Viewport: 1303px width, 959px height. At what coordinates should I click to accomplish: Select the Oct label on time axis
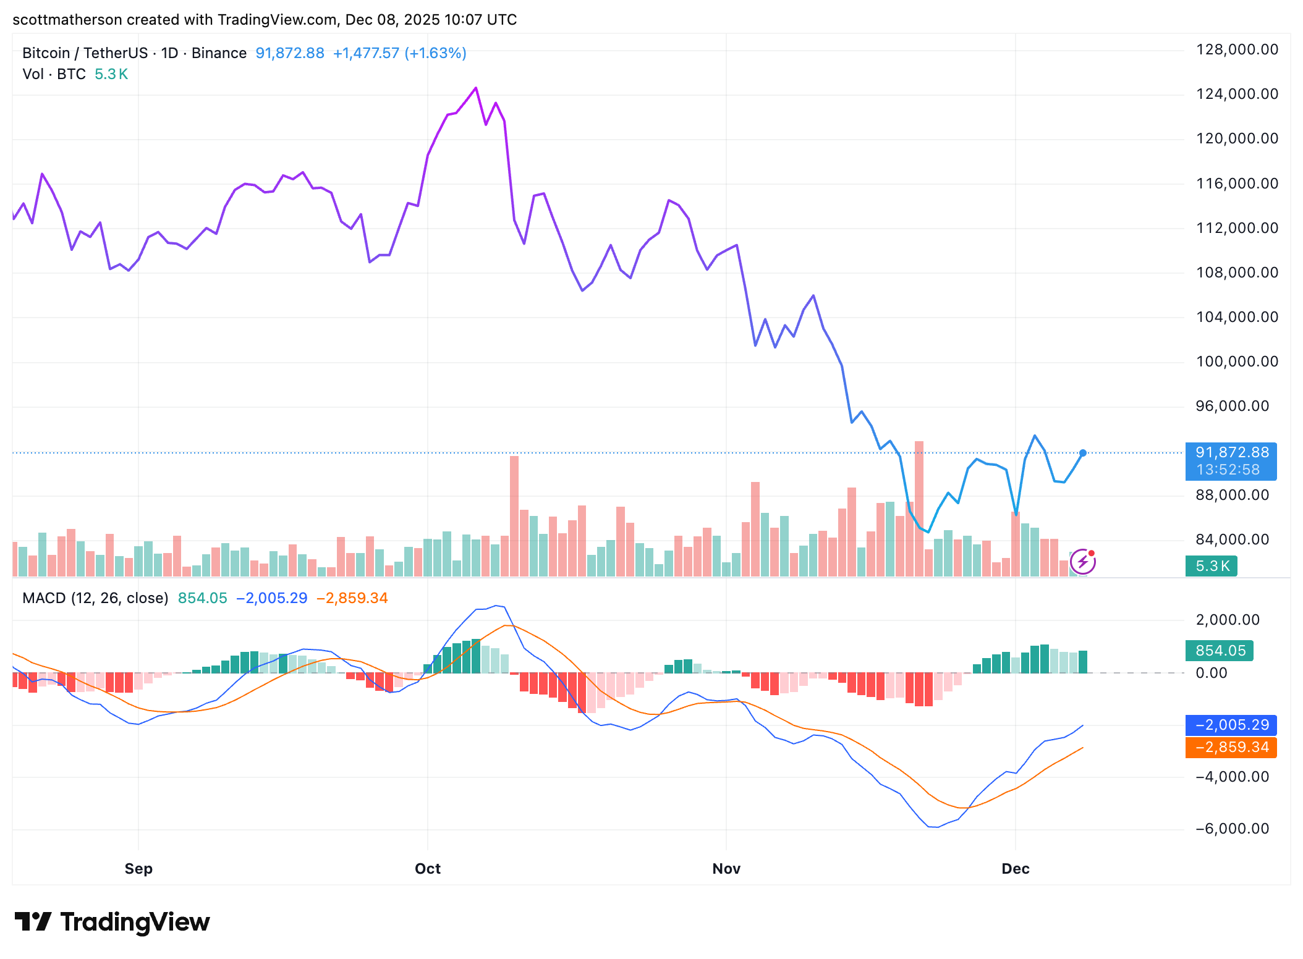428,869
